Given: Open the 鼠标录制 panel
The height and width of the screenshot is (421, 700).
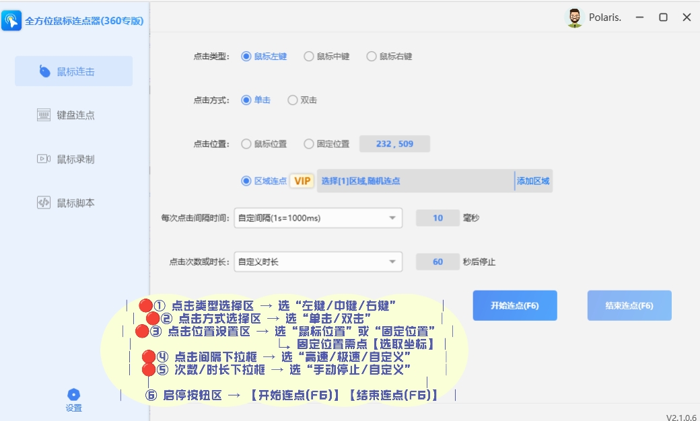Looking at the screenshot, I should pos(73,159).
